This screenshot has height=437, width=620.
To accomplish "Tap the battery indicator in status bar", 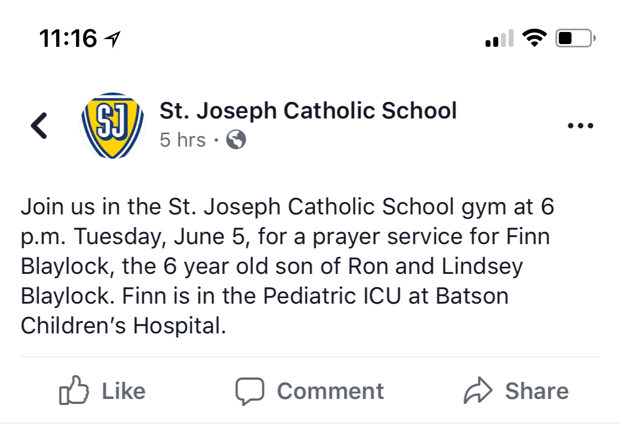I will (575, 39).
